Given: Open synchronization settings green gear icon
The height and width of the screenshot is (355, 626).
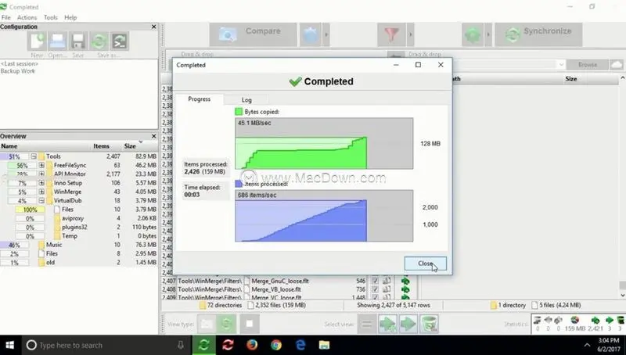Looking at the screenshot, I should 473,34.
